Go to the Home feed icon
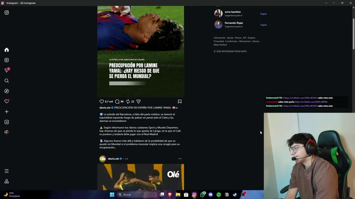Screen dimensions: 355x199 click(x=7, y=50)
